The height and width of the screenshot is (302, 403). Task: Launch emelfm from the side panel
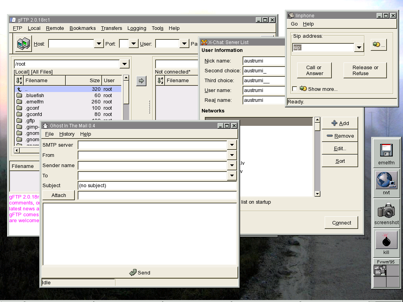pos(386,154)
